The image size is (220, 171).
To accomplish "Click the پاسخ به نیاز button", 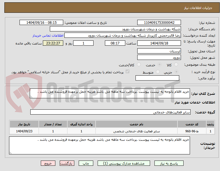I will pyautogui.click(x=169, y=163).
